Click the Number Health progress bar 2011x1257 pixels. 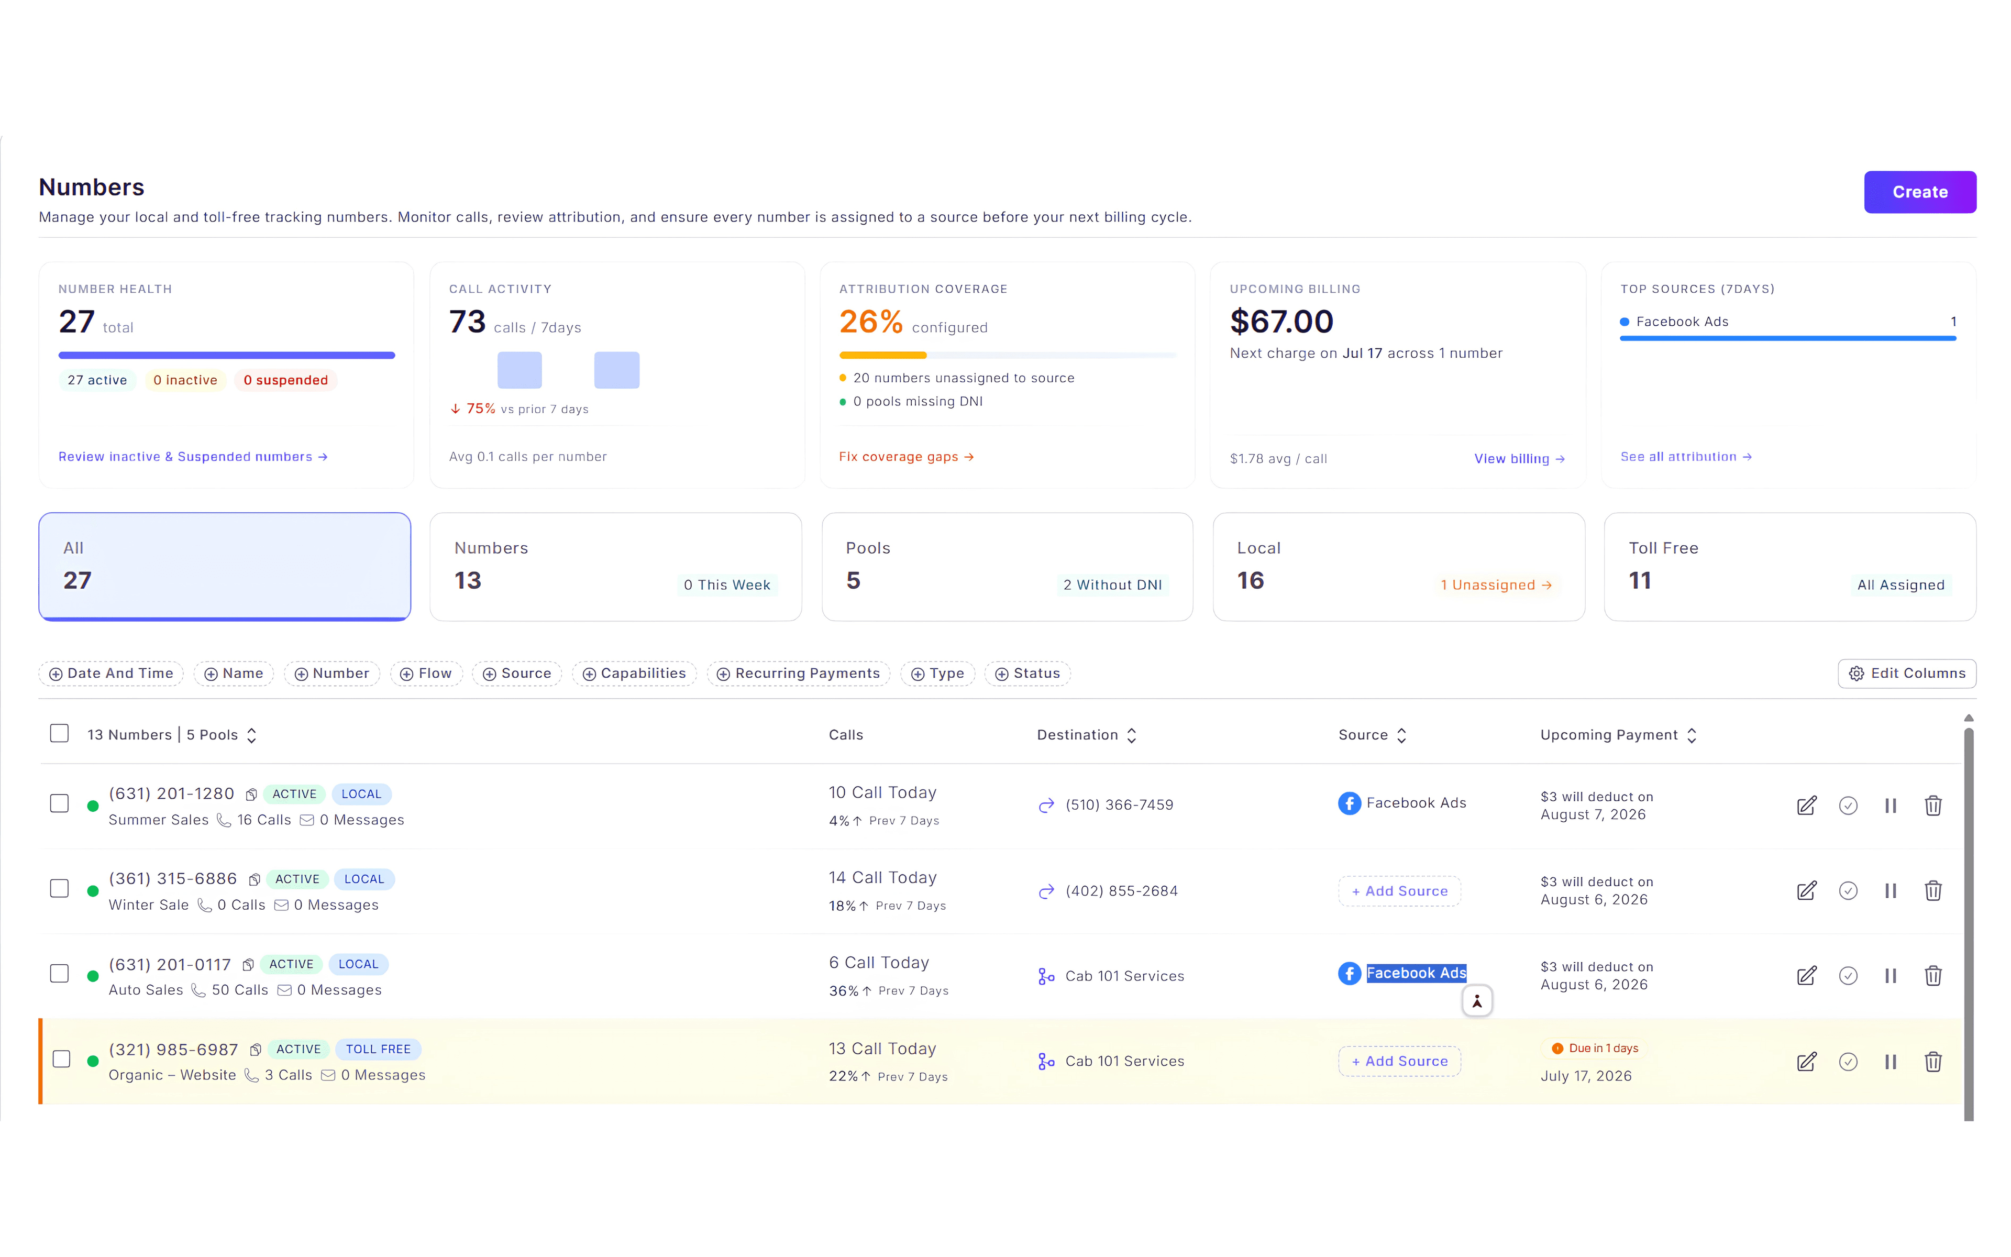pyautogui.click(x=226, y=355)
